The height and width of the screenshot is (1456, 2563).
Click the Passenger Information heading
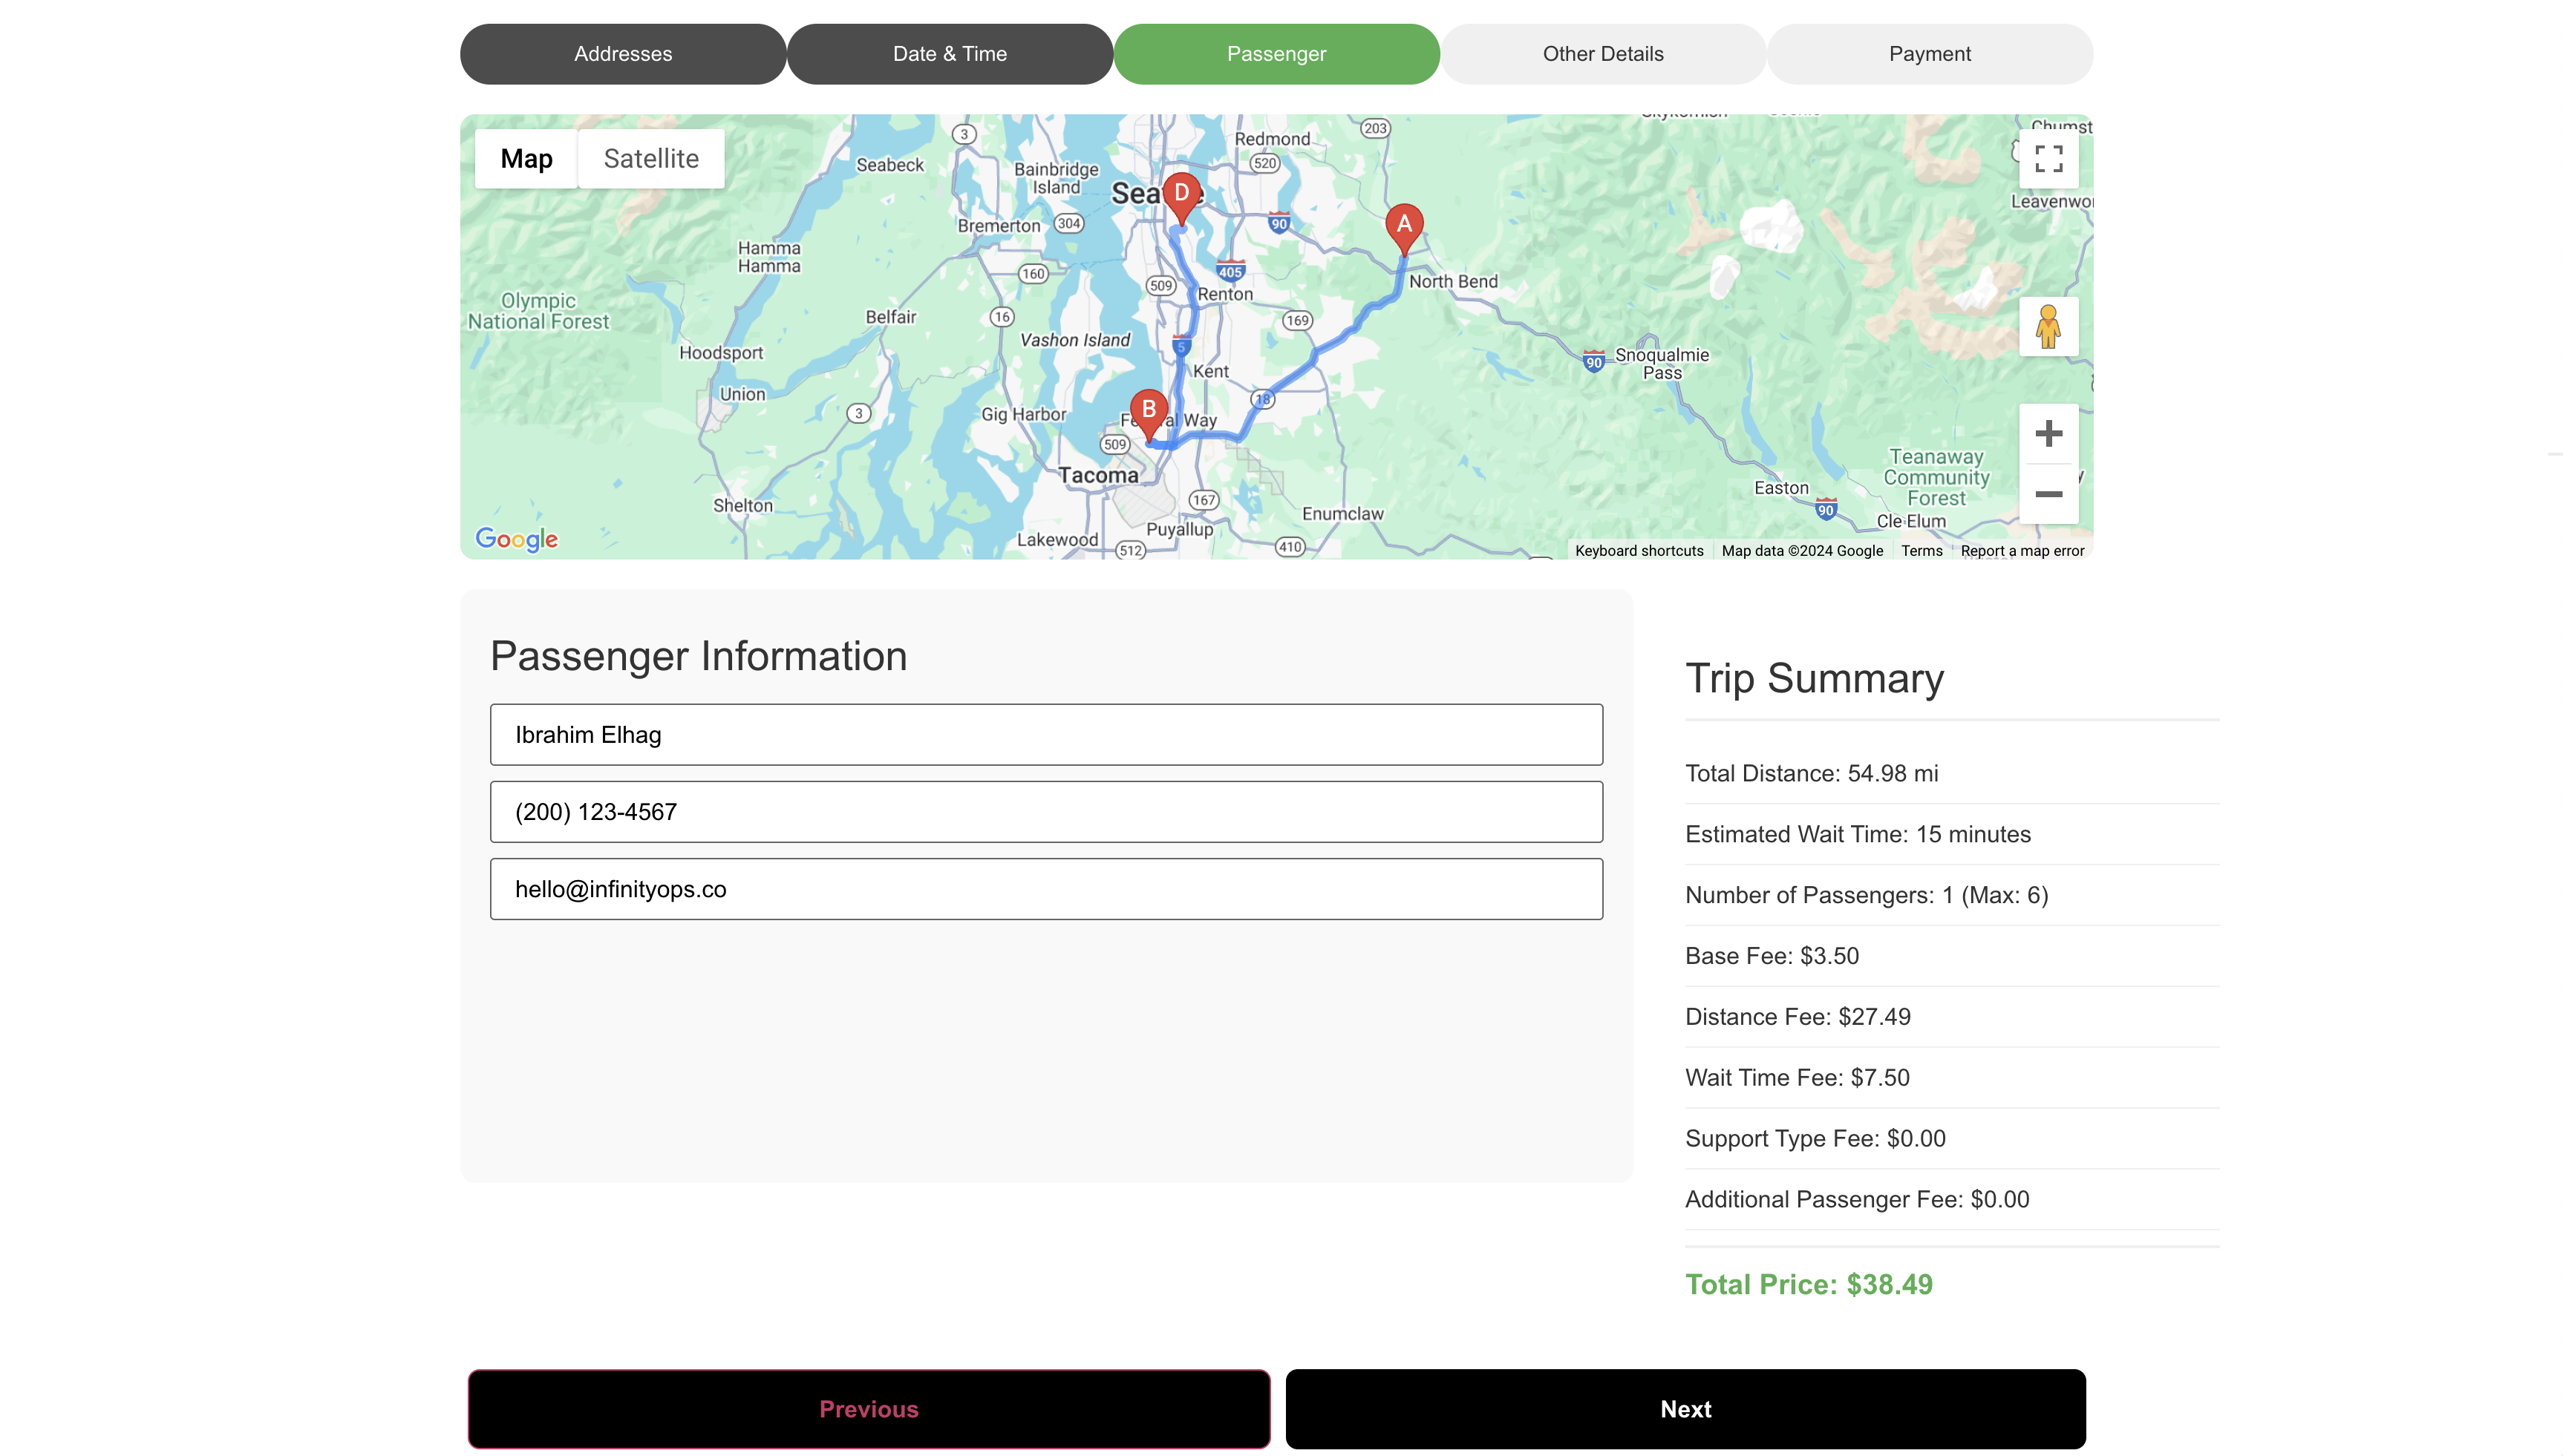tap(698, 657)
